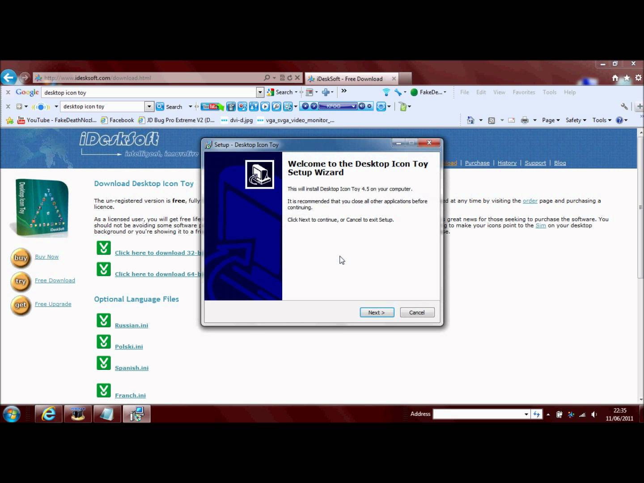Viewport: 644px width, 483px height.
Task: Click the Google toolbar Search button
Action: coord(280,92)
